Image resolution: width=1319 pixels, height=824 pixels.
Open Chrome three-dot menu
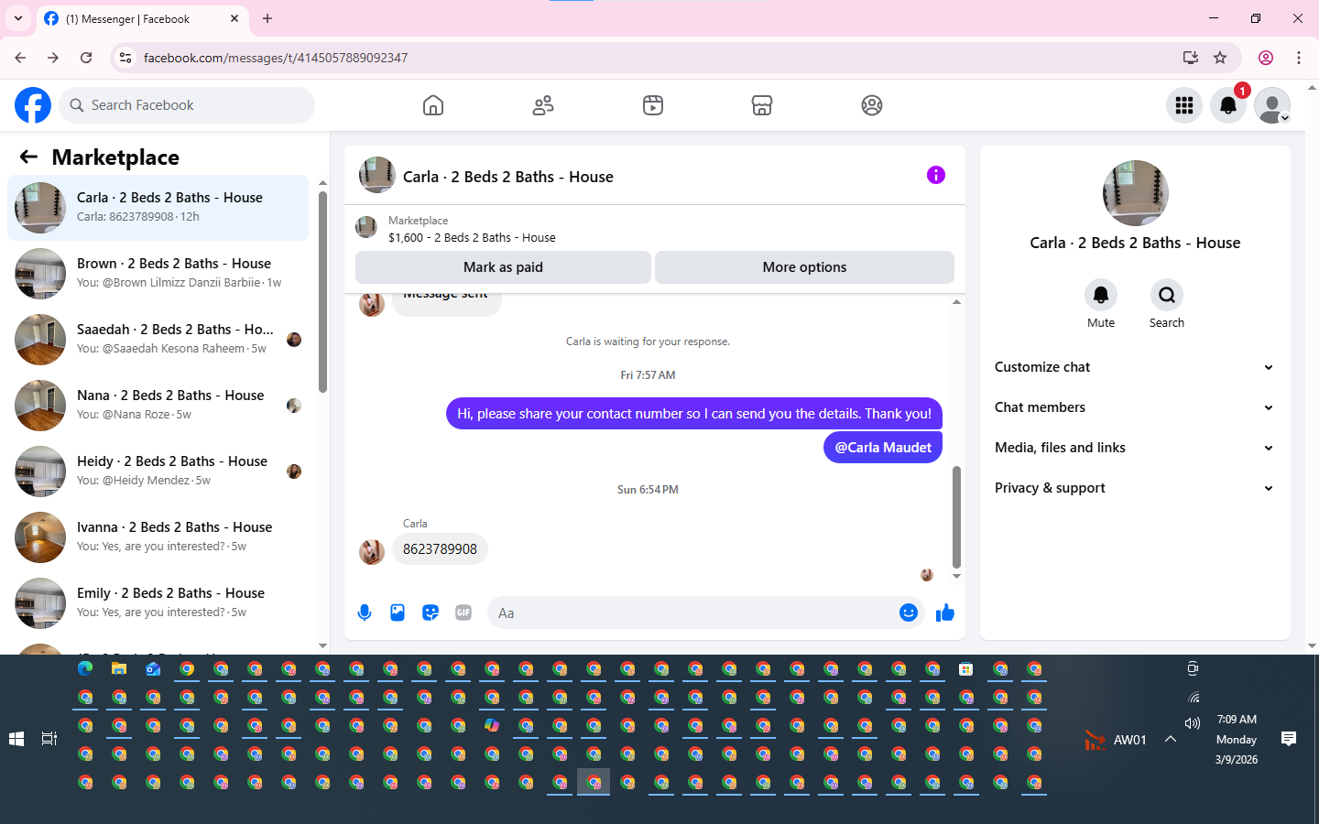pos(1299,58)
